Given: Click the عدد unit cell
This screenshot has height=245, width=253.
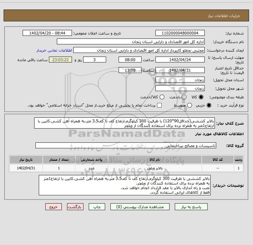Looking at the screenshot, I should click(x=91, y=168).
